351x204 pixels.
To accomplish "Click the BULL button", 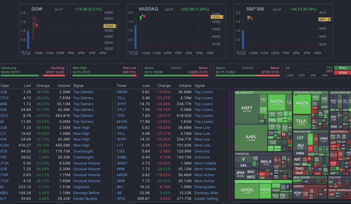I will coord(343,68).
